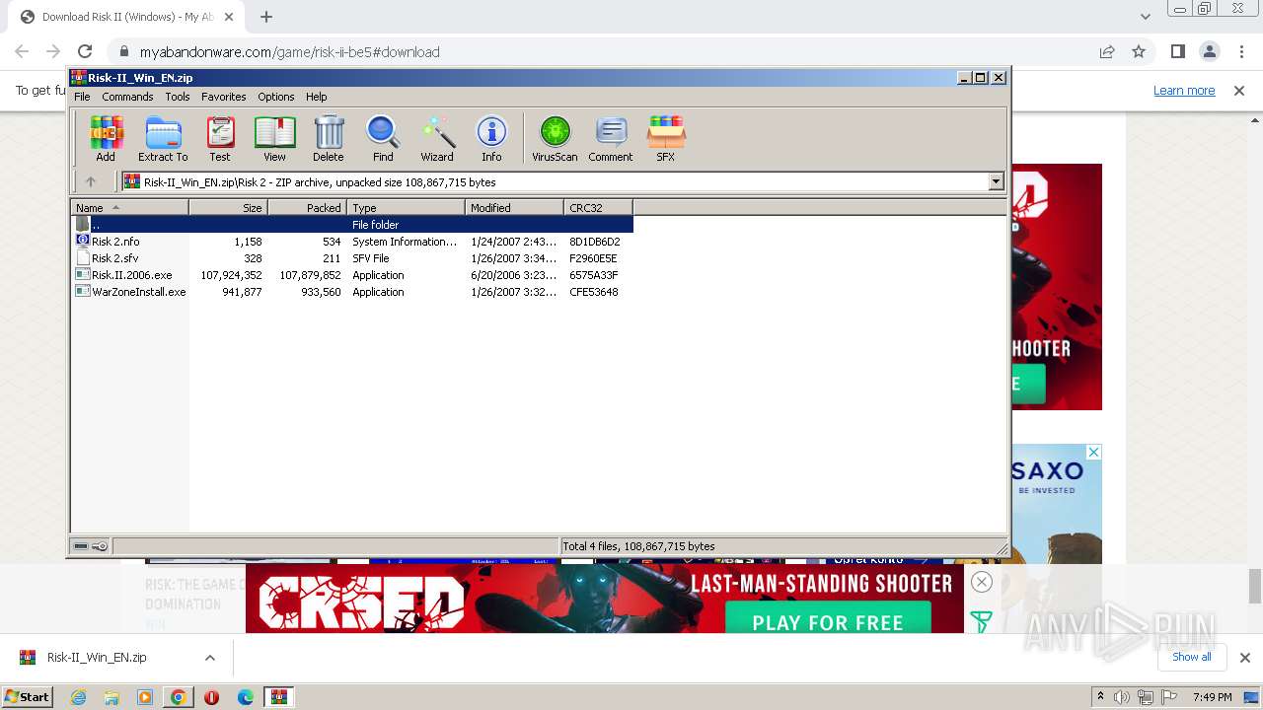Screen dimensions: 1263x710
Task: Open Chrome three-dot menu
Action: [x=1240, y=51]
